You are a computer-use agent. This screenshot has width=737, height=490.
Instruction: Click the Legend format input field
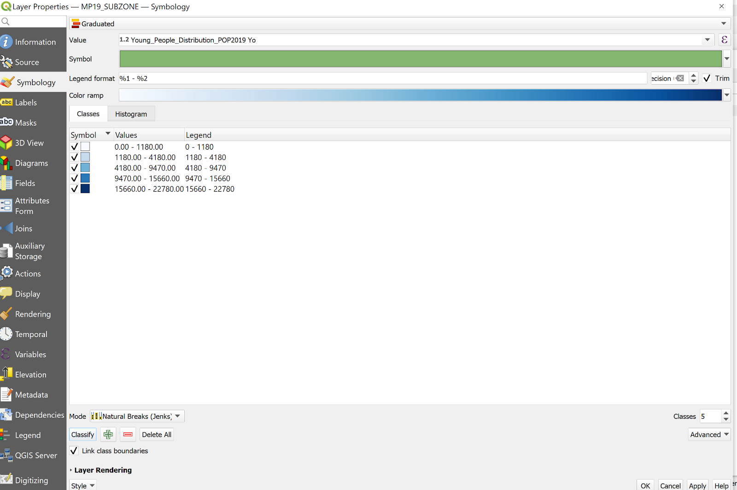(382, 78)
